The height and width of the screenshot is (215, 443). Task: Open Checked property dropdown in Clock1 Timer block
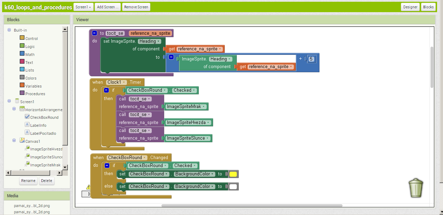(x=185, y=90)
